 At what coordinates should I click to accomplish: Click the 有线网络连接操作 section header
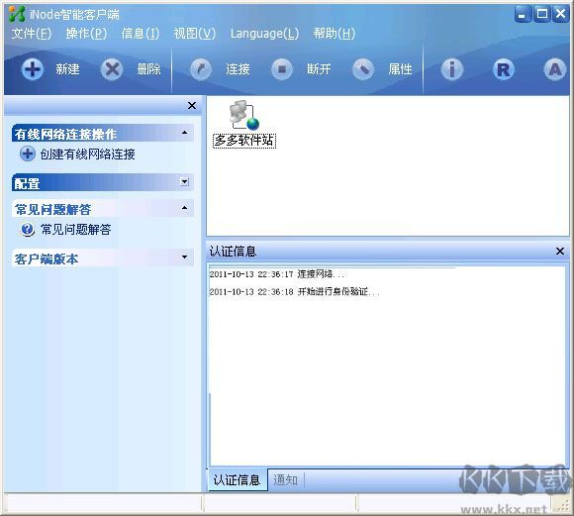[x=103, y=133]
